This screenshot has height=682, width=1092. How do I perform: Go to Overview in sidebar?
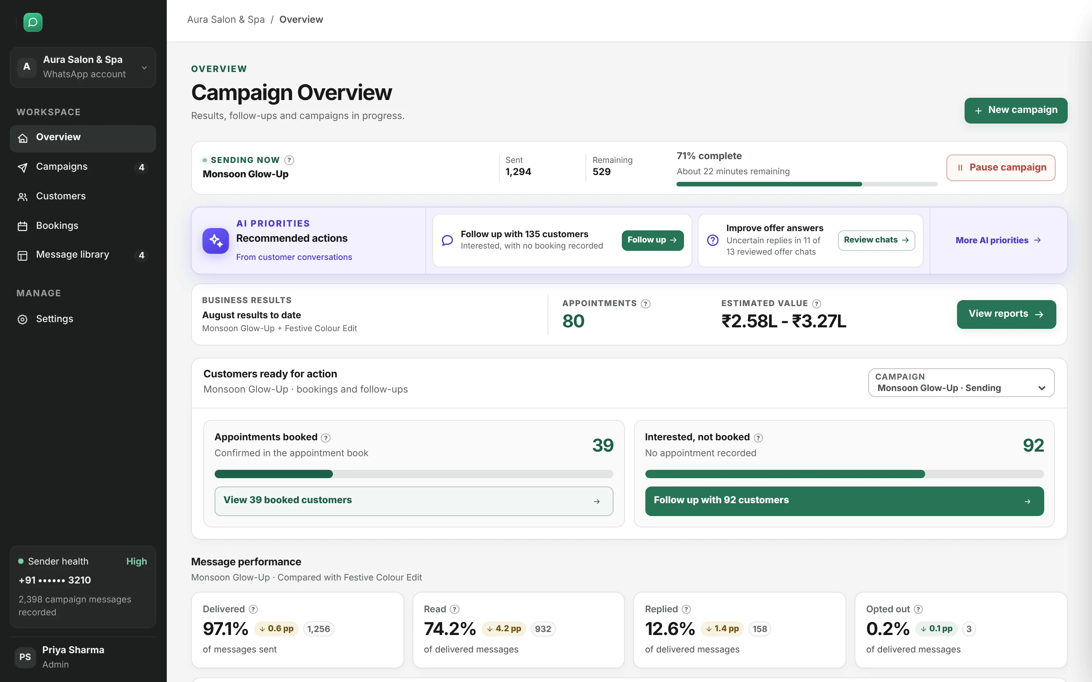pos(83,138)
